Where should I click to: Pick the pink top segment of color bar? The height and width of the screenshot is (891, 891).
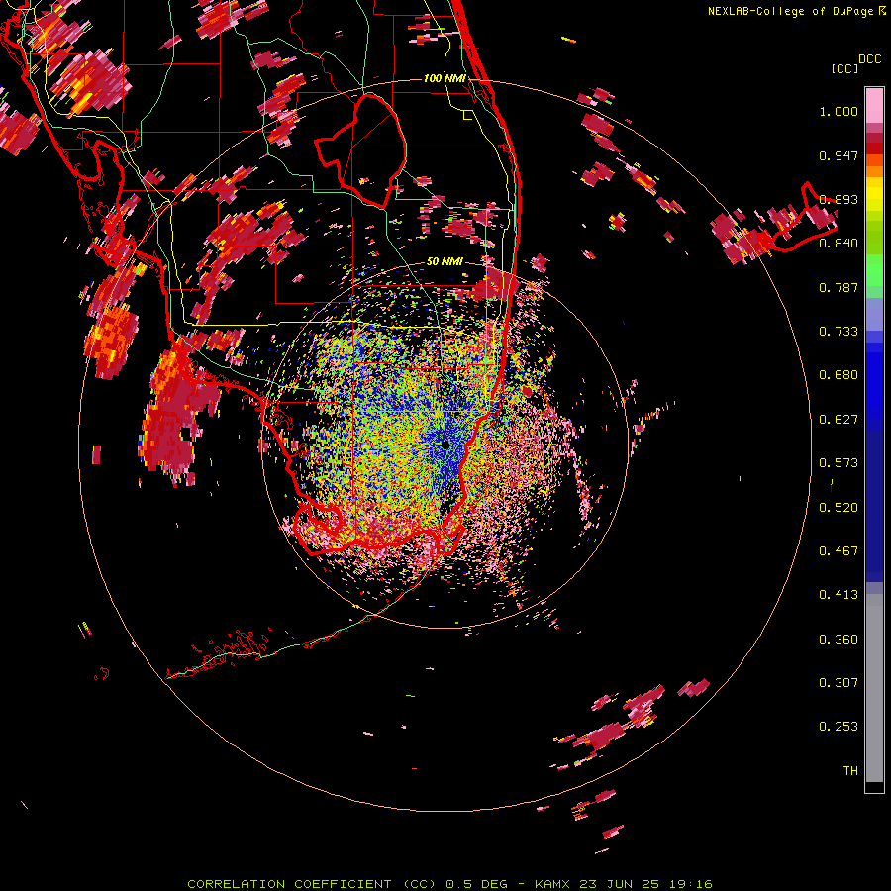coord(874,105)
